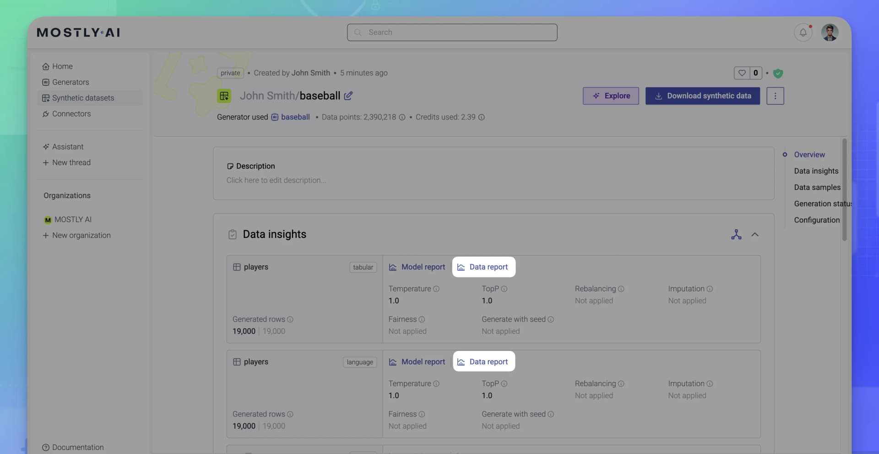Open the Assistant from the sidebar
This screenshot has width=879, height=454.
click(x=68, y=146)
